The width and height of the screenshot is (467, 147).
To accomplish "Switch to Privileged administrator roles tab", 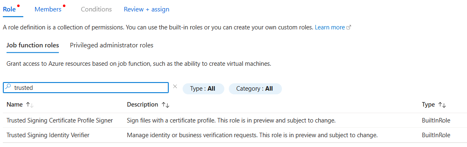I will [x=112, y=45].
